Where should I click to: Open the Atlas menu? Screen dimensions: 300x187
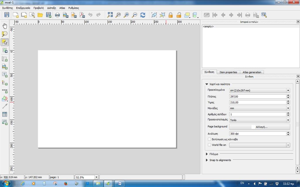(x=62, y=8)
